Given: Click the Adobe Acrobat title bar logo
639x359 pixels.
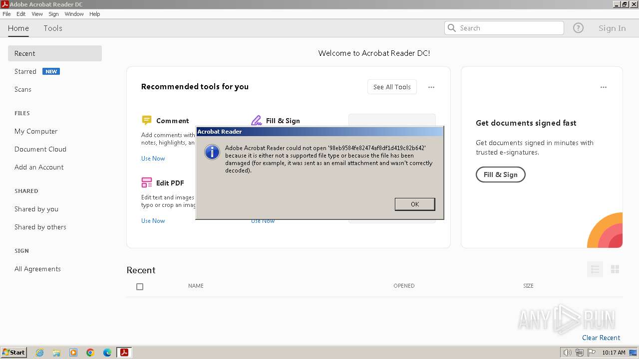Looking at the screenshot, I should tap(4, 4).
